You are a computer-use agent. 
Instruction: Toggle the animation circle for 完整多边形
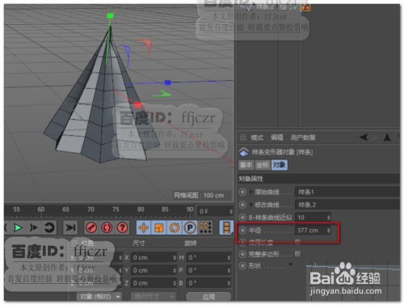tap(242, 254)
